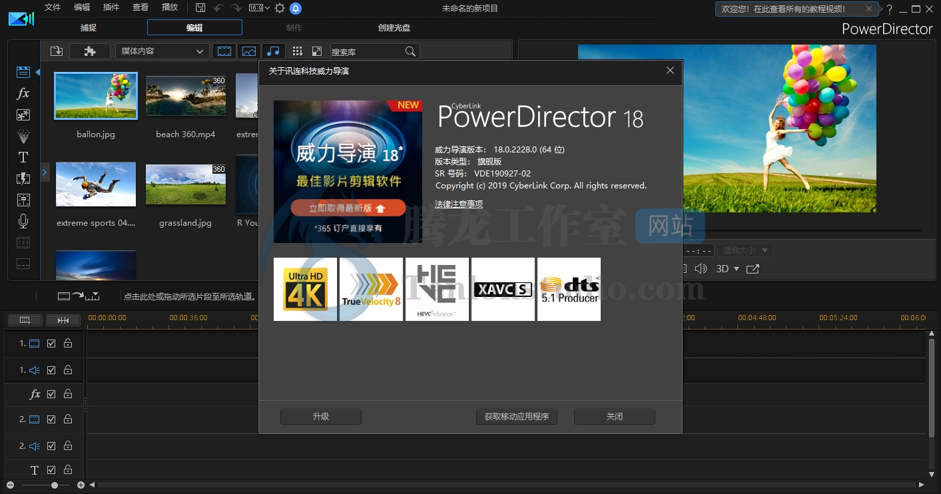Open the Title Room T icon
Screen dimensions: 941x494
[x=23, y=157]
